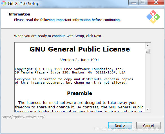The image size is (165, 134).
Task: Click 'Version 2, June 1991' text
Action: pyautogui.click(x=80, y=60)
